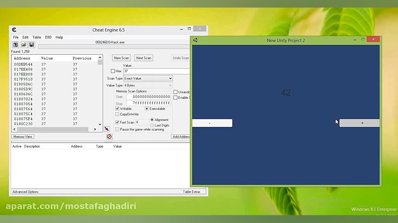Click the Start address field
This screenshot has height=223, width=398.
pyautogui.click(x=148, y=97)
